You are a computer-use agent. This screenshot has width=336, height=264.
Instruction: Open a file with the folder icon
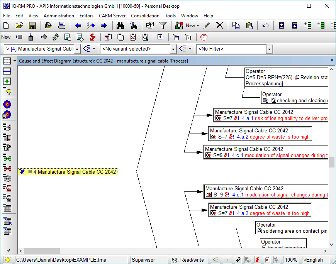19,26
